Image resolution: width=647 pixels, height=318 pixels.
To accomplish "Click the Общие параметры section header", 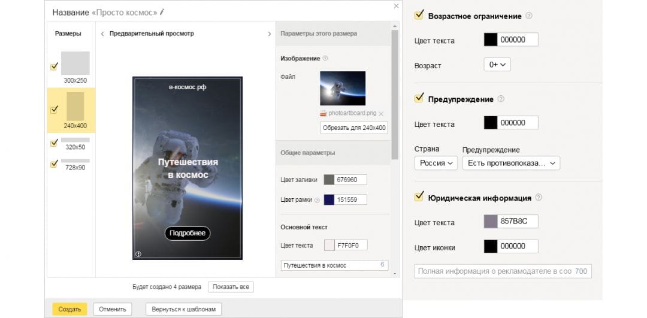I will coord(308,153).
